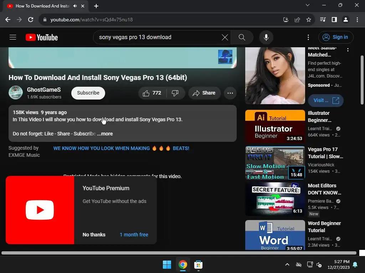
Task: Click the video title heading
Action: (x=98, y=77)
